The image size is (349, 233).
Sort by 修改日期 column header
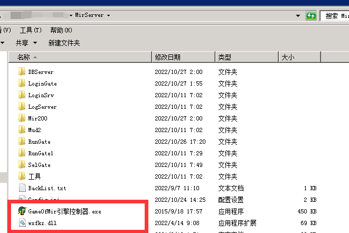tap(167, 57)
